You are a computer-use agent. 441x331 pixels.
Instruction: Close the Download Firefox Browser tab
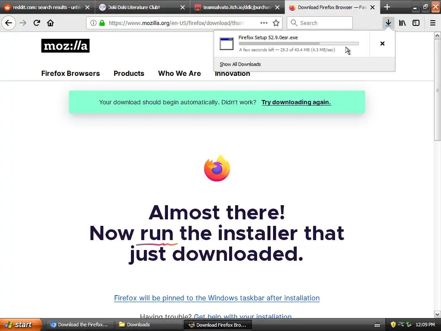pos(373,7)
